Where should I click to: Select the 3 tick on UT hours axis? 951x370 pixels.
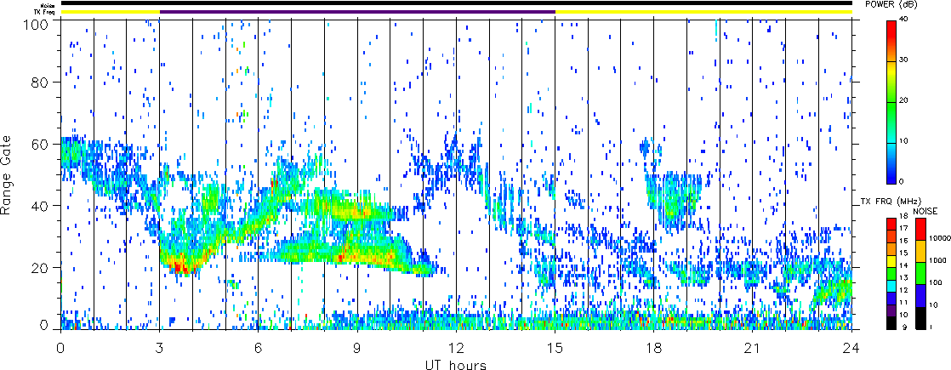tap(159, 348)
